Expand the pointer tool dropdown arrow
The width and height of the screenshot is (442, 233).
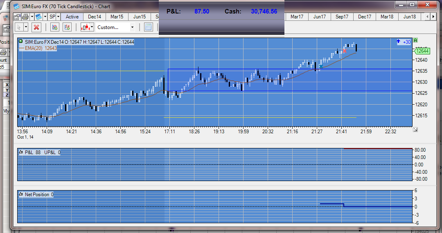(26, 27)
